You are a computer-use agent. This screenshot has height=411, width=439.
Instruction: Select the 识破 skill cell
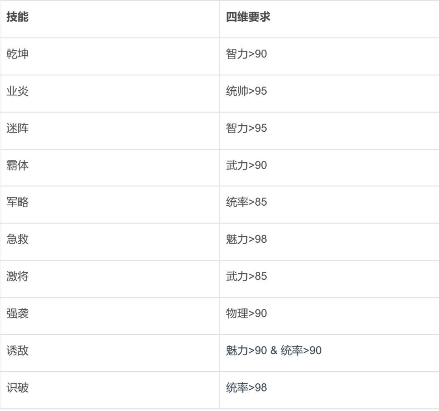(17, 388)
